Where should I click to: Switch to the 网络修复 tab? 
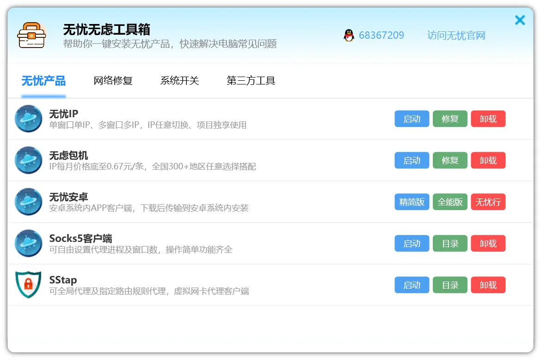pos(113,81)
